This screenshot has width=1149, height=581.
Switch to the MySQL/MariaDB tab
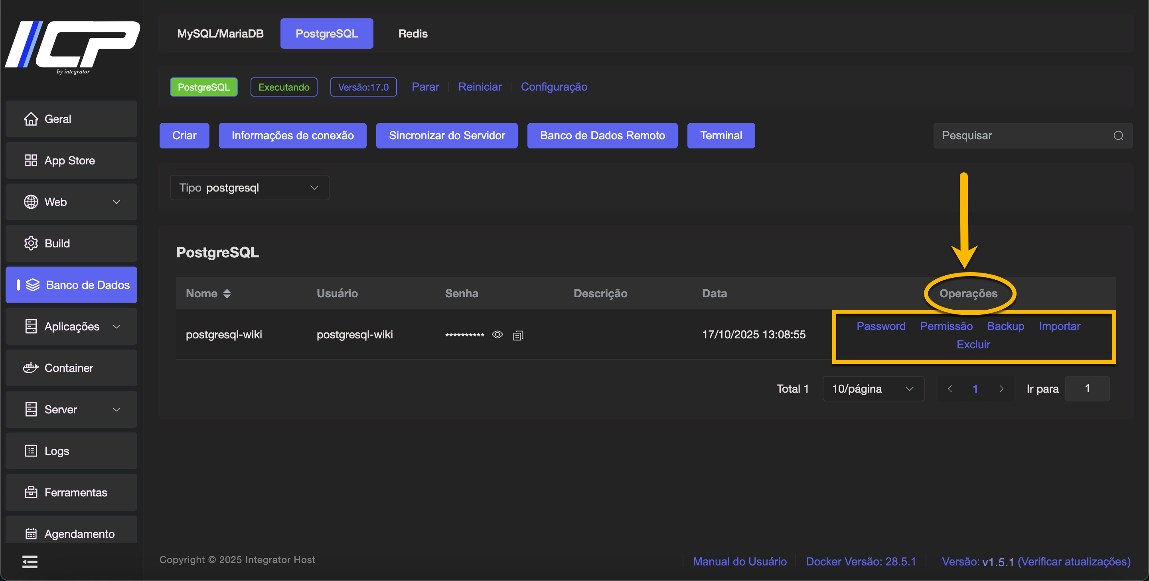tap(220, 34)
